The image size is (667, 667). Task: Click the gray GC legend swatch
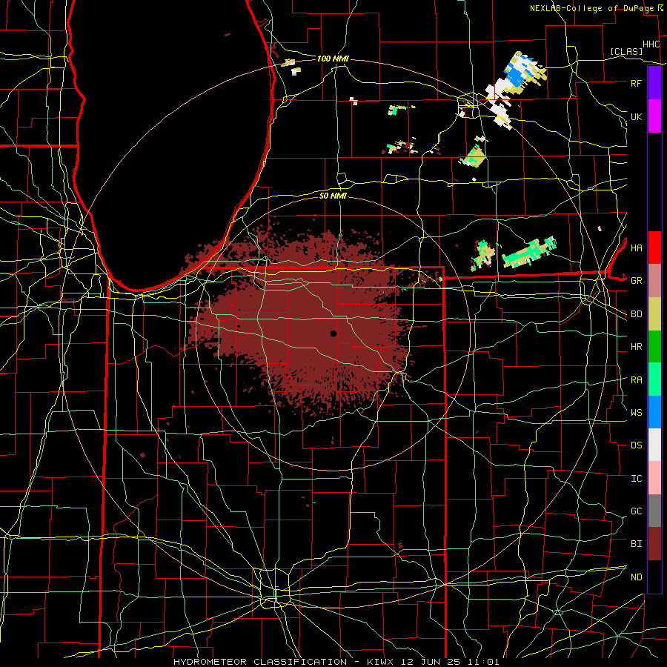[x=654, y=511]
